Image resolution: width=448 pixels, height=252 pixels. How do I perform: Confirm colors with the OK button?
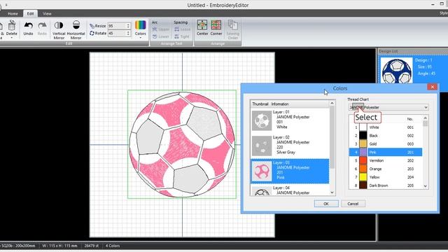[326, 204]
